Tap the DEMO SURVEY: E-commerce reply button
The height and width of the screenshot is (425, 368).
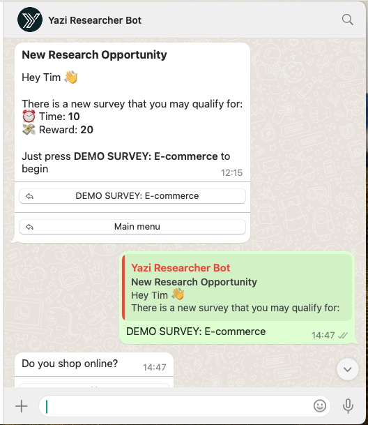point(132,196)
